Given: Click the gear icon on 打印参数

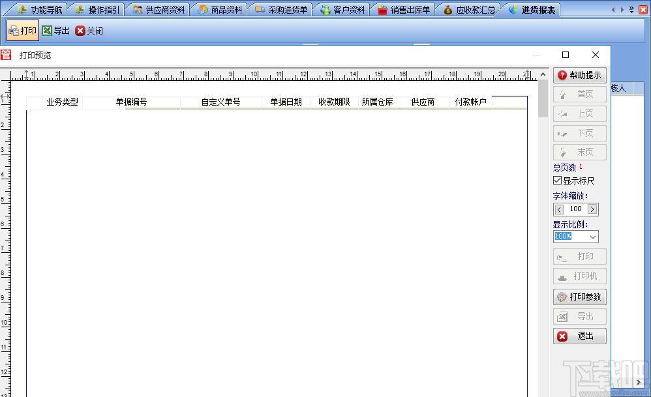Looking at the screenshot, I should [x=562, y=297].
